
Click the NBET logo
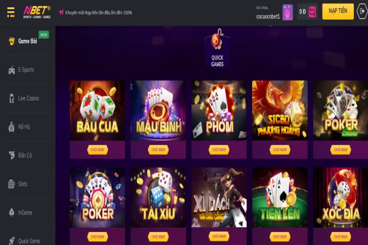tap(37, 12)
